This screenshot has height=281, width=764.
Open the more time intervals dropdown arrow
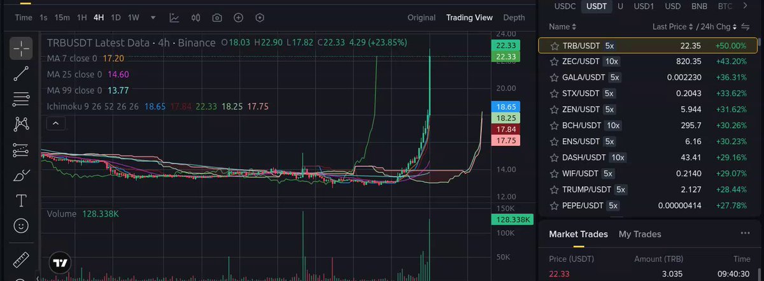[x=153, y=18]
